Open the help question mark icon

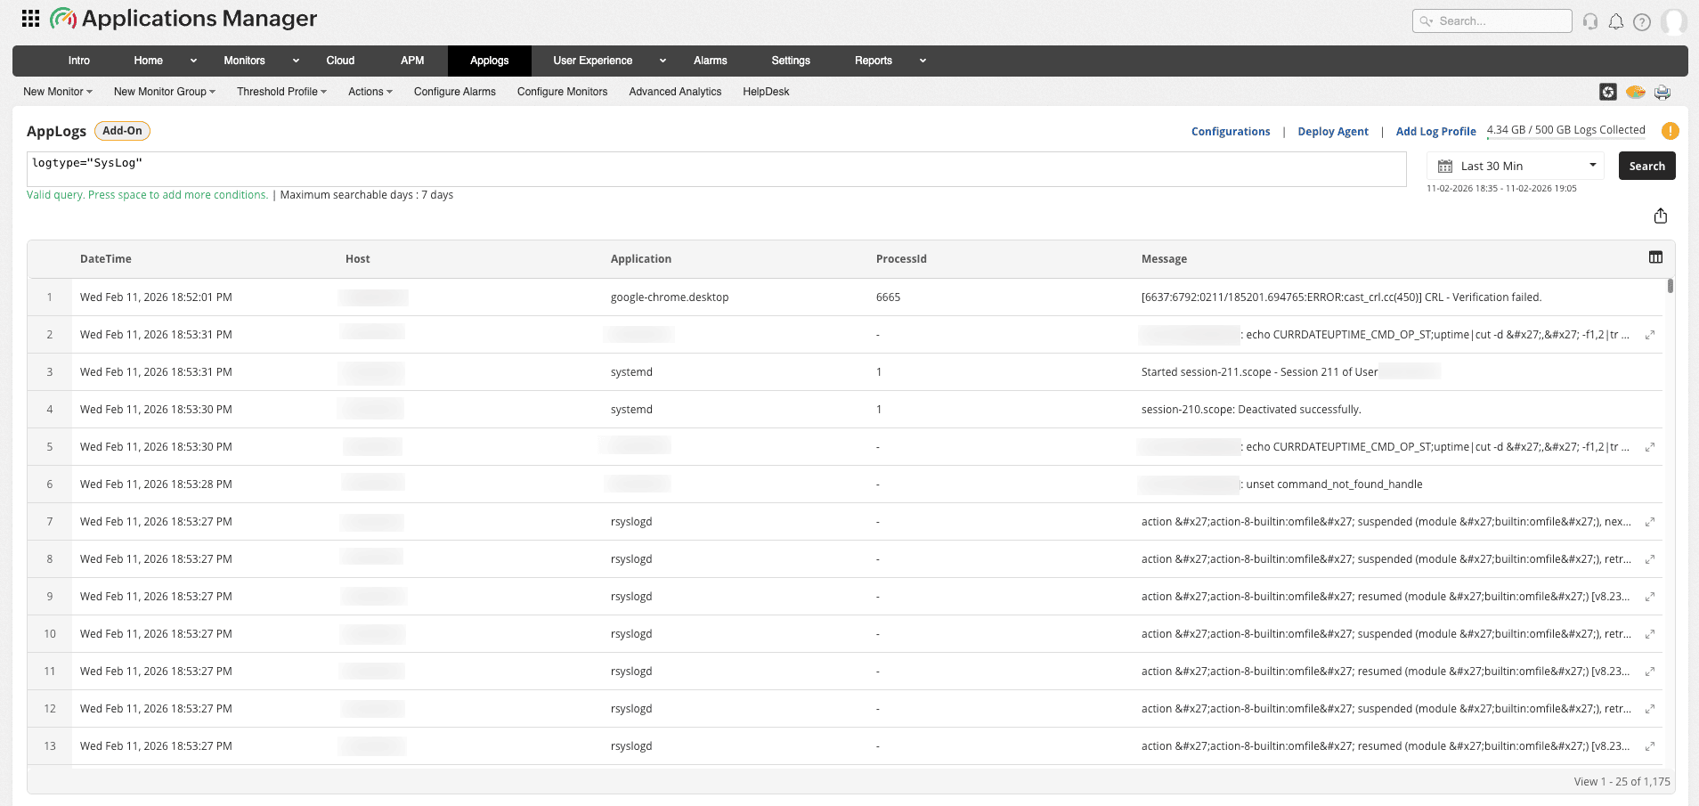click(1643, 20)
